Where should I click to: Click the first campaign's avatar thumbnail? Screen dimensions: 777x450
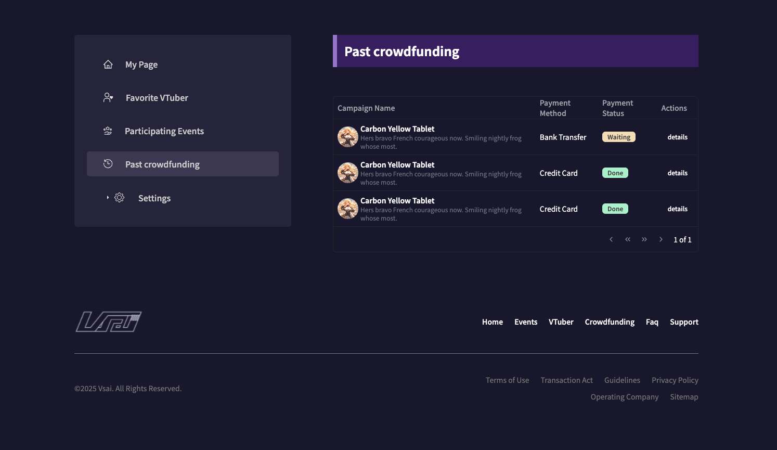(347, 137)
